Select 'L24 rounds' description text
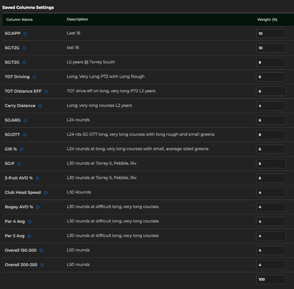Image resolution: width=294 pixels, height=289 pixels. click(x=78, y=120)
